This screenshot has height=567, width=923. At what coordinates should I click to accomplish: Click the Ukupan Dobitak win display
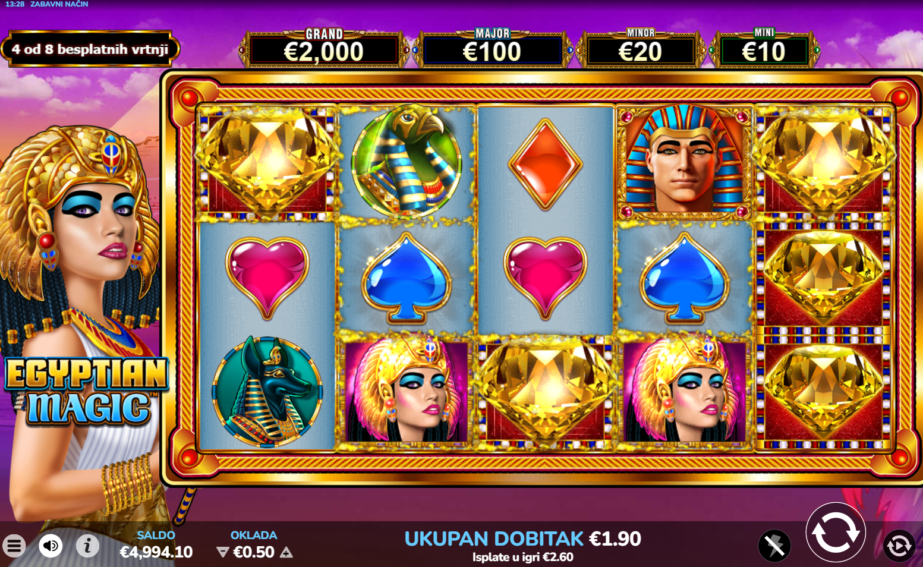click(x=523, y=538)
